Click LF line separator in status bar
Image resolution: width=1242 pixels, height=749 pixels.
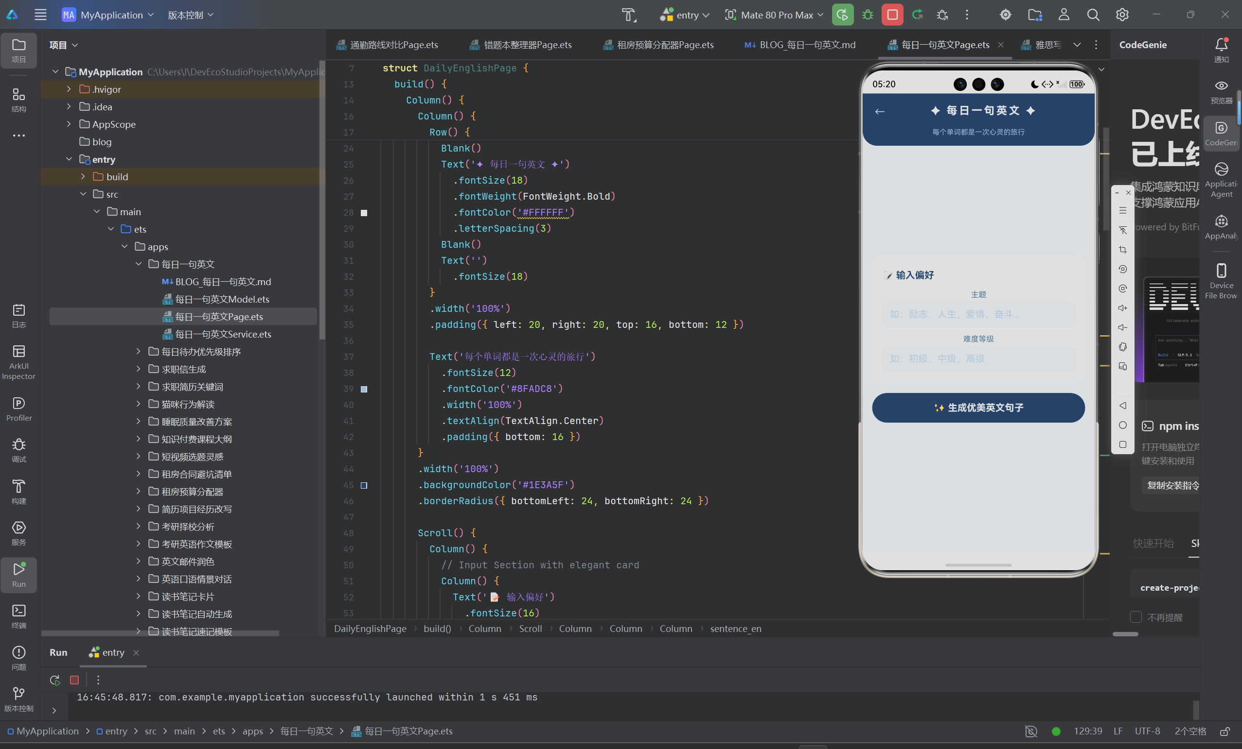coord(1118,731)
